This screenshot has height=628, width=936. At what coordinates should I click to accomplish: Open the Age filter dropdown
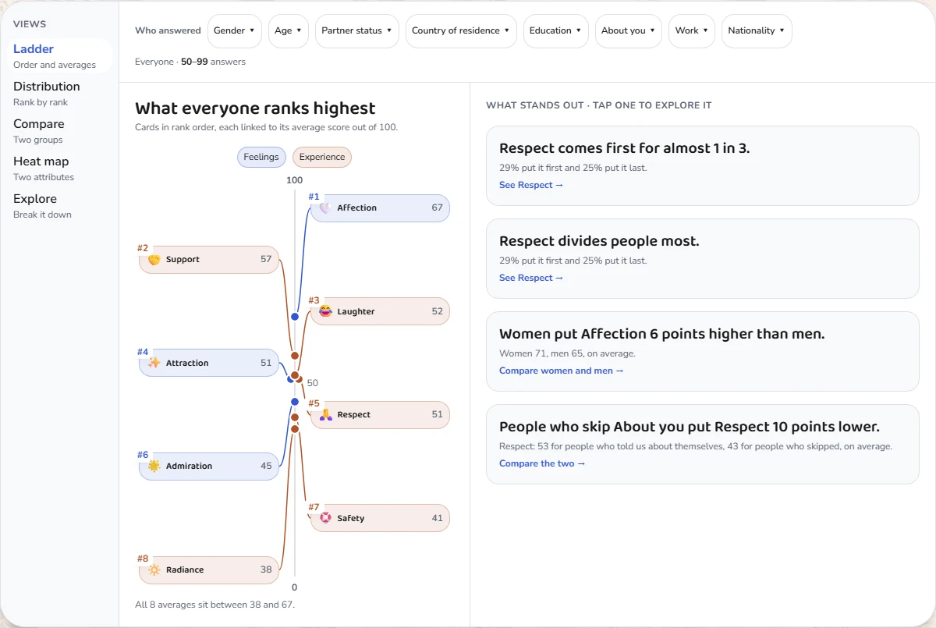[289, 31]
